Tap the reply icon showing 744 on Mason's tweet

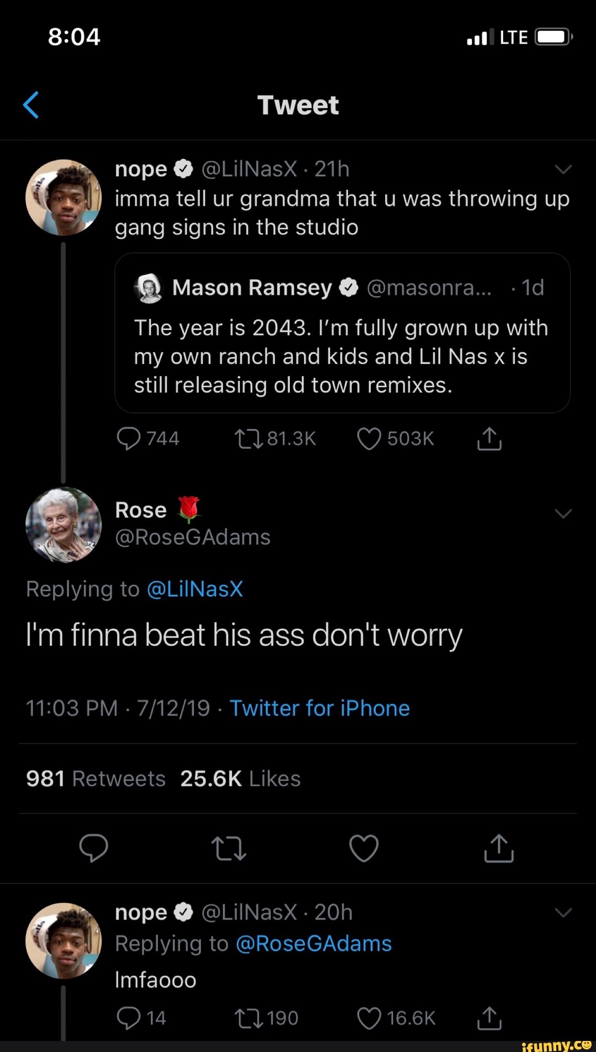coord(131,438)
